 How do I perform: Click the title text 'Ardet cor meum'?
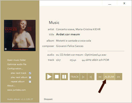(68, 34)
